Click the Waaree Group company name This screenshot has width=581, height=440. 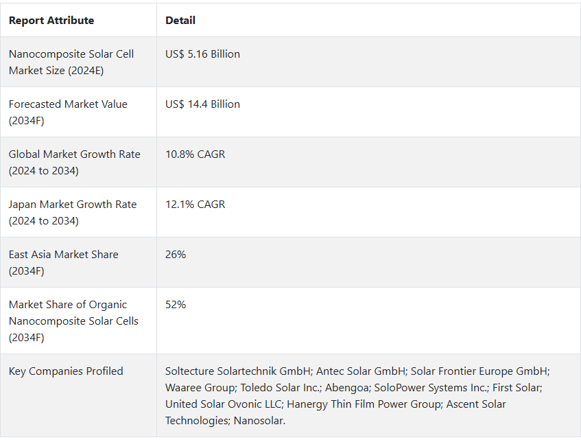click(x=200, y=388)
